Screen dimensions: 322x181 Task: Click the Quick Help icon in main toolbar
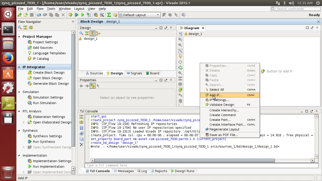tap(183, 15)
